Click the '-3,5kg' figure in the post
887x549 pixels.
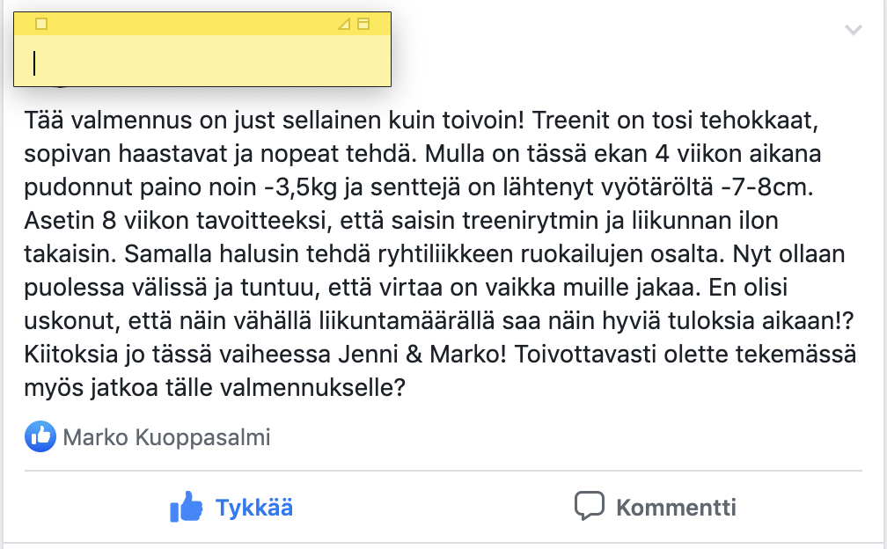(x=300, y=187)
